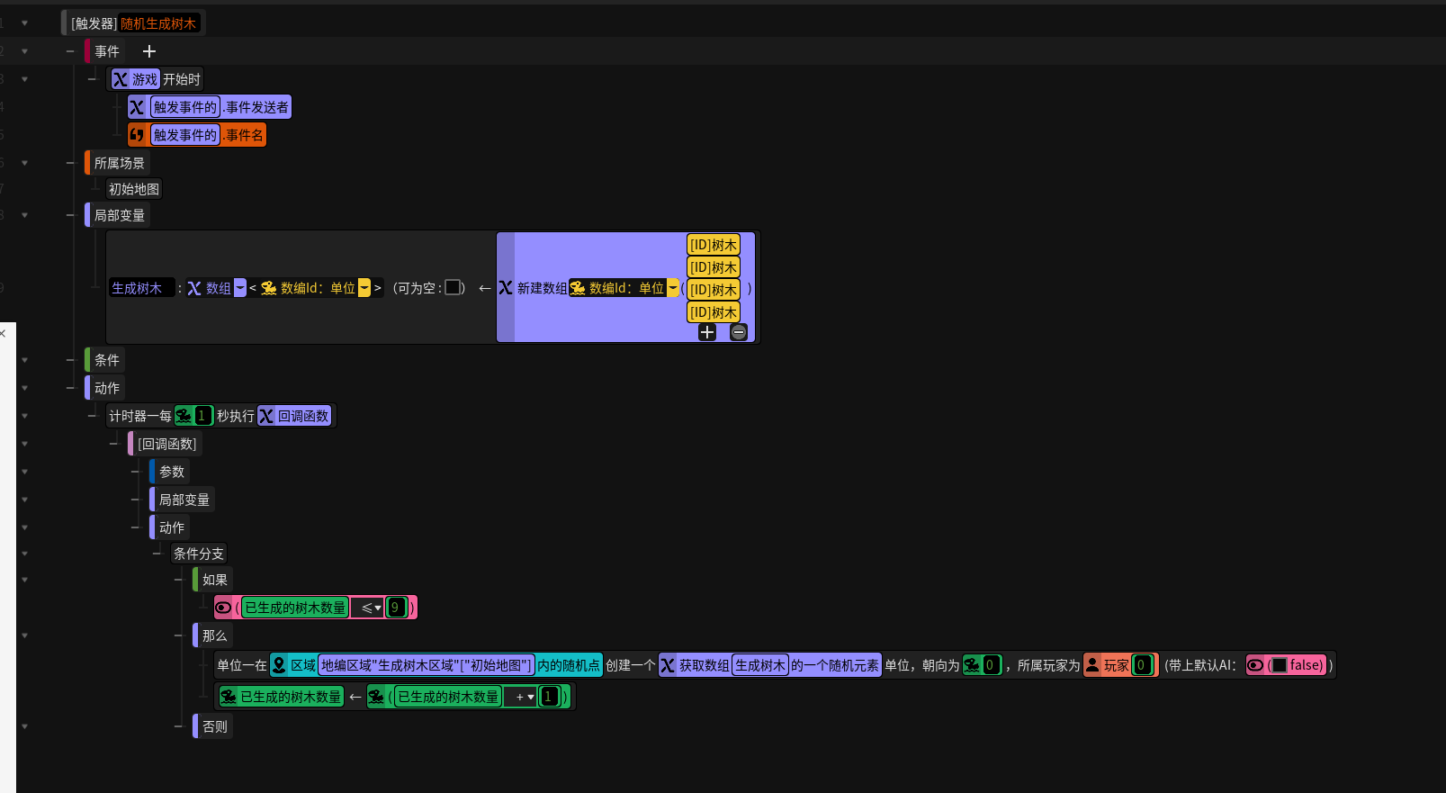Select the 否则 branch node
Viewport: 1446px width, 793px height.
[x=214, y=726]
